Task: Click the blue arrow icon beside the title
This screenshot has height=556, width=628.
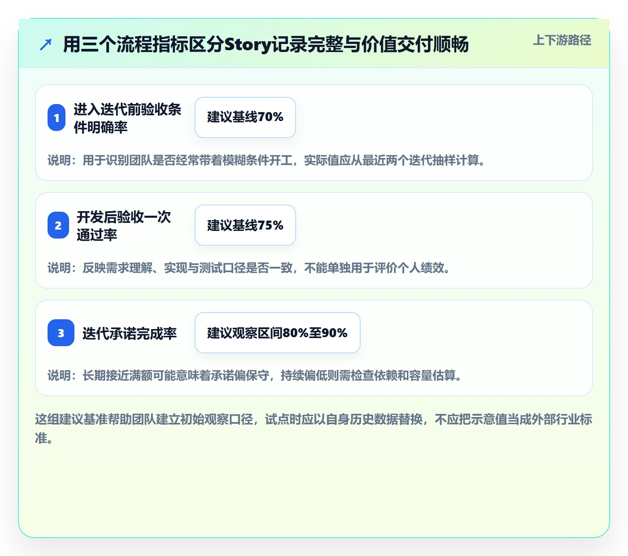Action: (46, 44)
